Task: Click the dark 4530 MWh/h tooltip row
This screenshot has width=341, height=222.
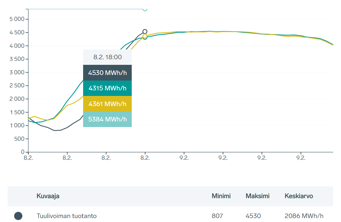Action: click(x=107, y=73)
